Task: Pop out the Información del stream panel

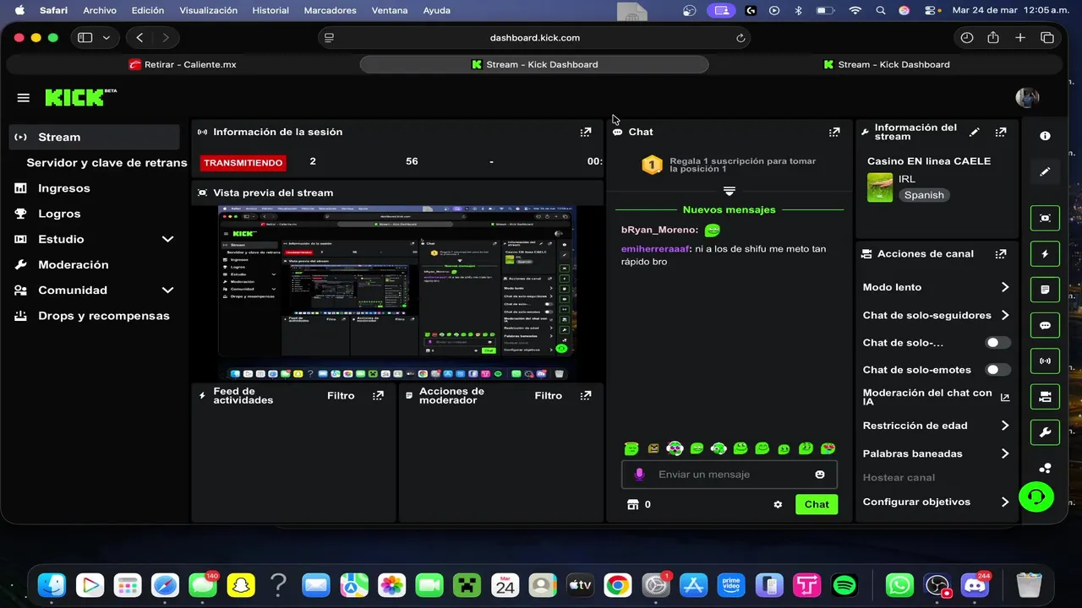Action: tap(1001, 132)
